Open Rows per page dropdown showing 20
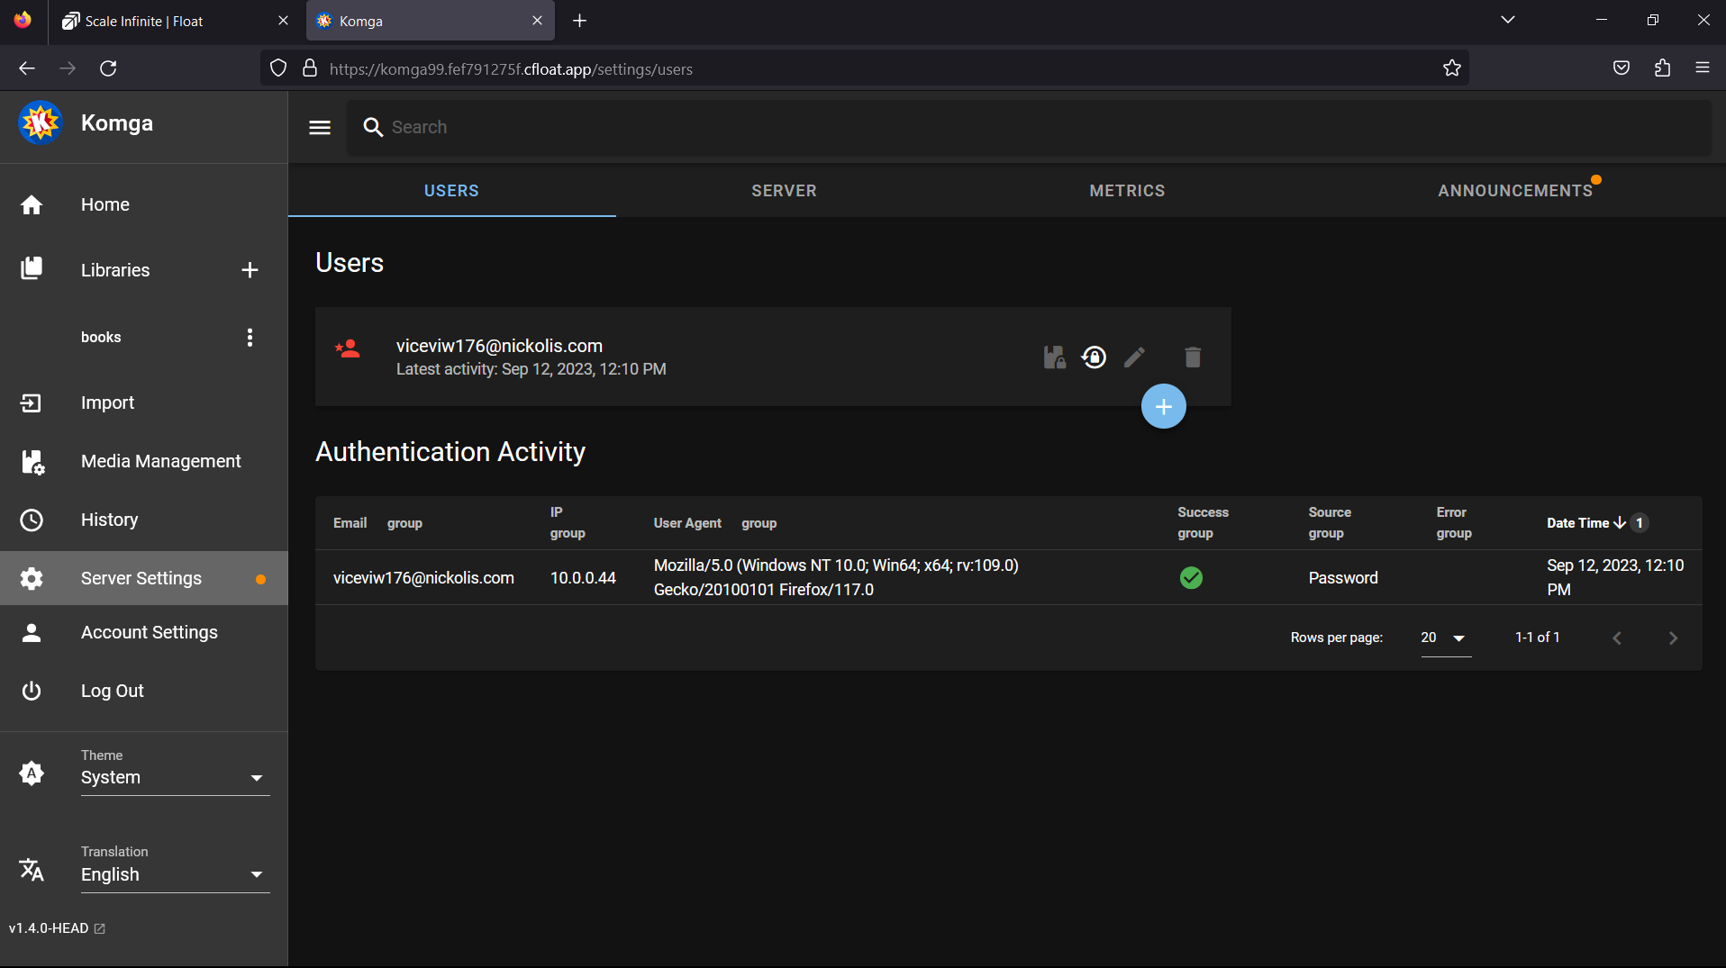Screen dimensions: 1726x968 click(1446, 638)
